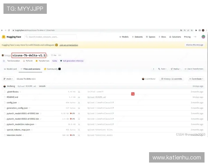Download pytorch_model-00002-of-00002.bin via download icon
This screenshot has width=208, height=166.
click(x=79, y=119)
